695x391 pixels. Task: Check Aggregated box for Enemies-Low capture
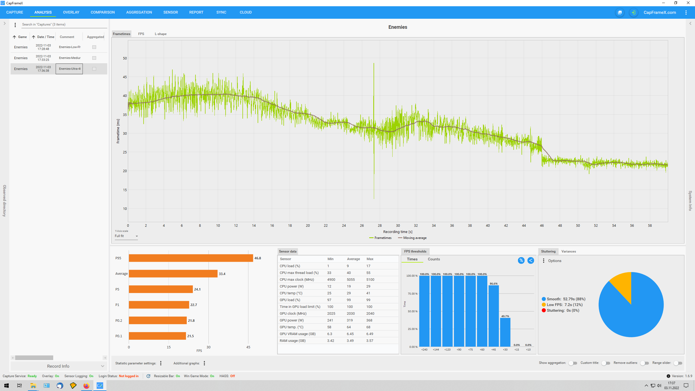pyautogui.click(x=94, y=47)
